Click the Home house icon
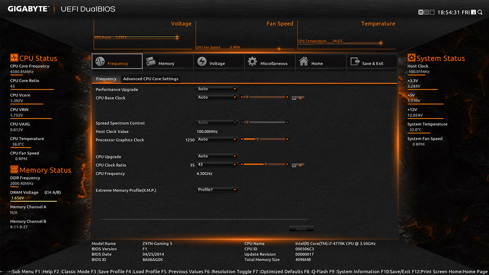Viewport: 489px width, 275px height. (x=303, y=62)
